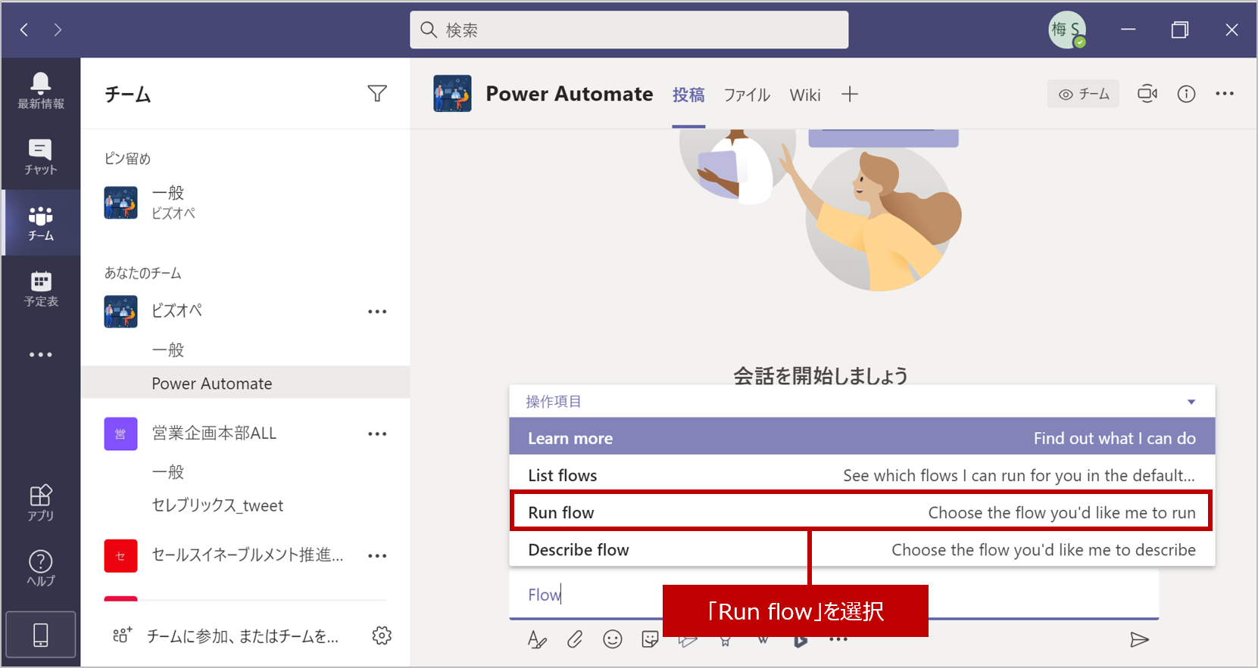
Task: Click the mobile app download icon
Action: click(x=41, y=635)
